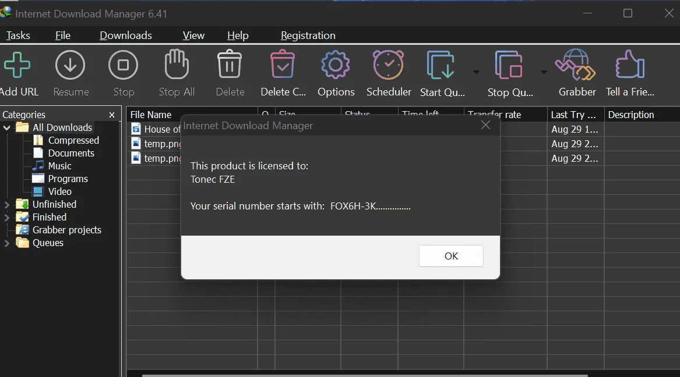Screen dimensions: 680x377
Task: Close the Categories panel
Action: pos(112,115)
